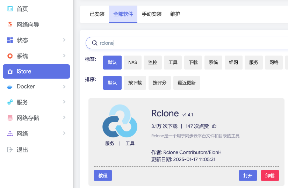Click the 网络存储 database icon

[x=10, y=118]
